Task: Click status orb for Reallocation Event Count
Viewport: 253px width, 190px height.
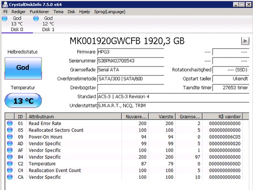Action: tap(10, 170)
